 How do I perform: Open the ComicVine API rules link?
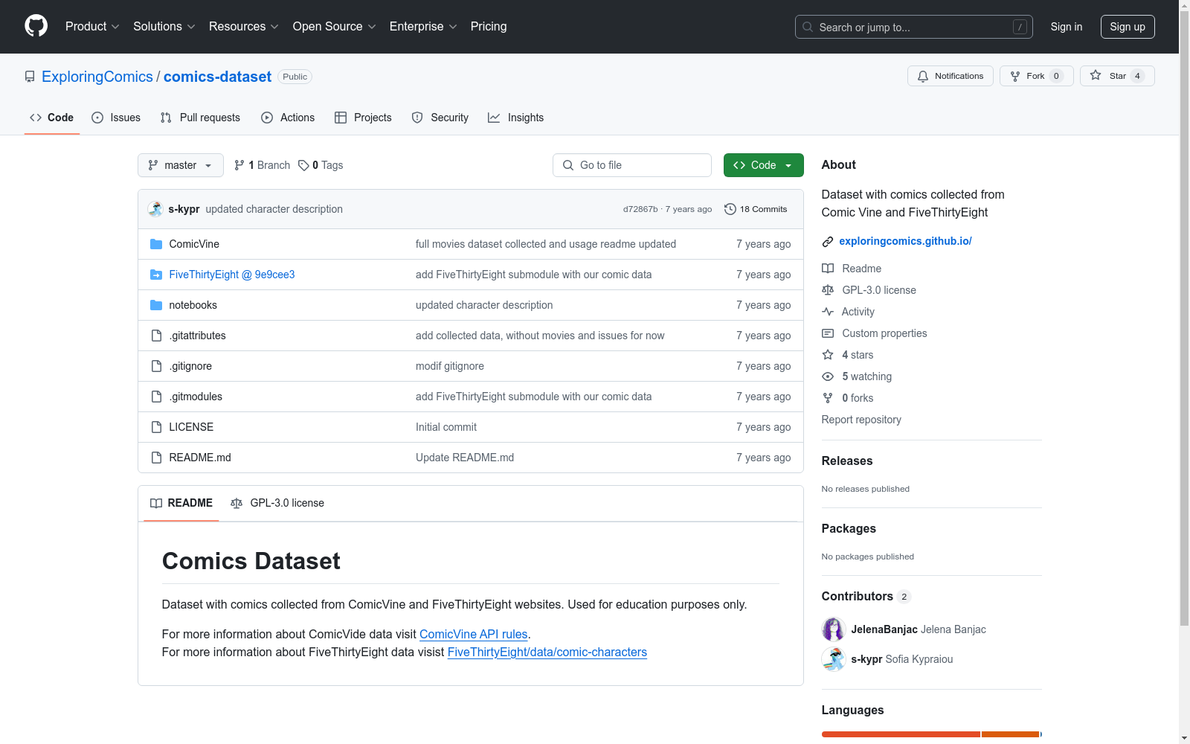(x=474, y=634)
